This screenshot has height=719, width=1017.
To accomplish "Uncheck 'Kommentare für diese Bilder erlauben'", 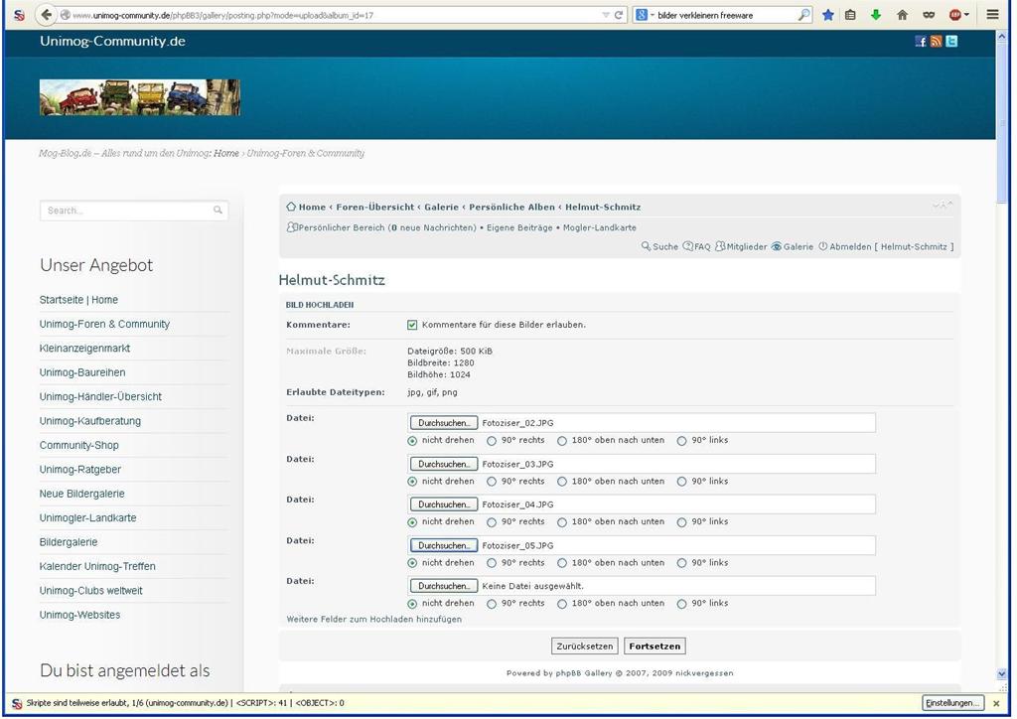I will point(412,325).
